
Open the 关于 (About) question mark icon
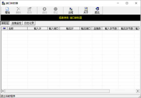(x=86, y=9)
